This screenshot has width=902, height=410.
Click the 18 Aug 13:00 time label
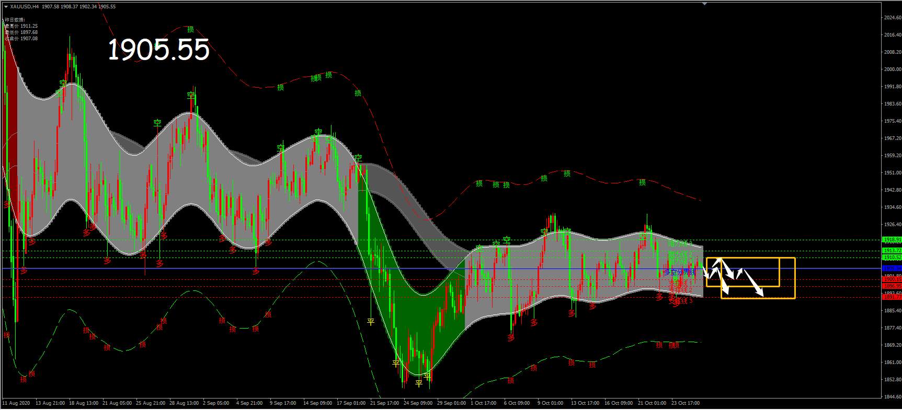click(84, 403)
